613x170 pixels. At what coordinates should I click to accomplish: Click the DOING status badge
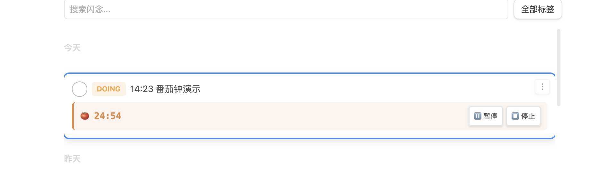point(108,89)
